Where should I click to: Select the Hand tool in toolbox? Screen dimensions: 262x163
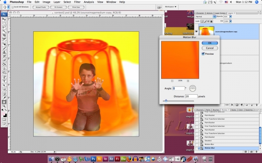(x=4, y=102)
